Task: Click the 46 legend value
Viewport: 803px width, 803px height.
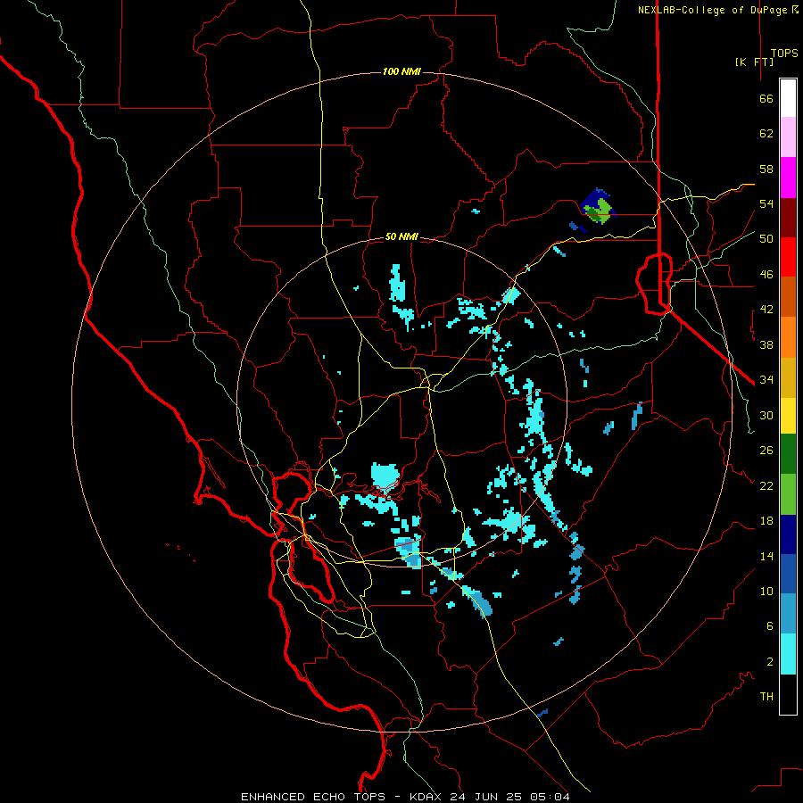Action: (766, 275)
